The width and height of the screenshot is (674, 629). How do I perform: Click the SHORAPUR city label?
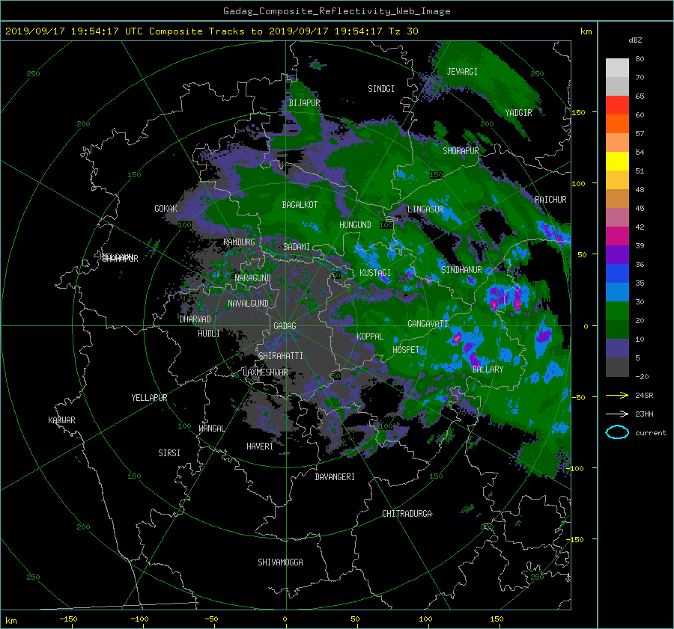(461, 151)
